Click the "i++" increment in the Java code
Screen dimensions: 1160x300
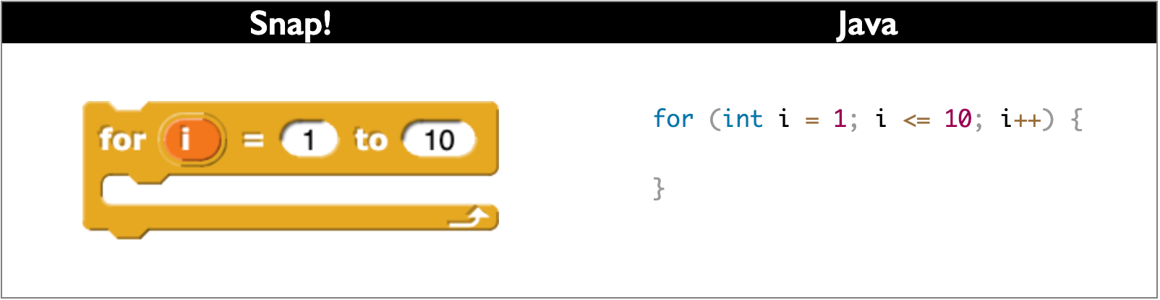click(1020, 119)
